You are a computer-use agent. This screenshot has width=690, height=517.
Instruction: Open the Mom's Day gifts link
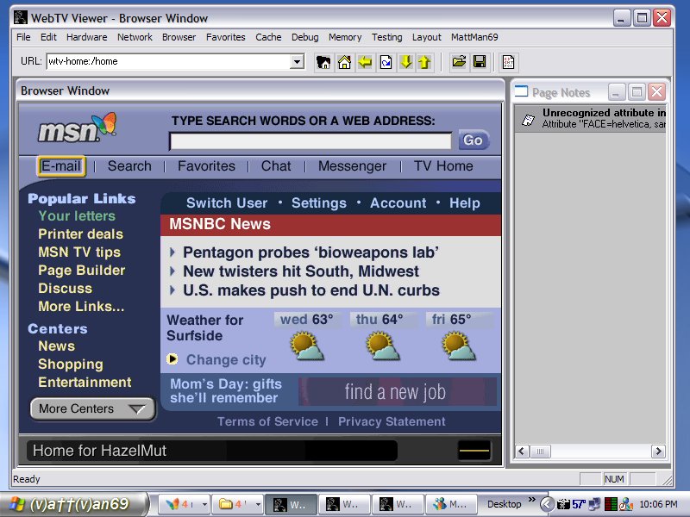226,391
